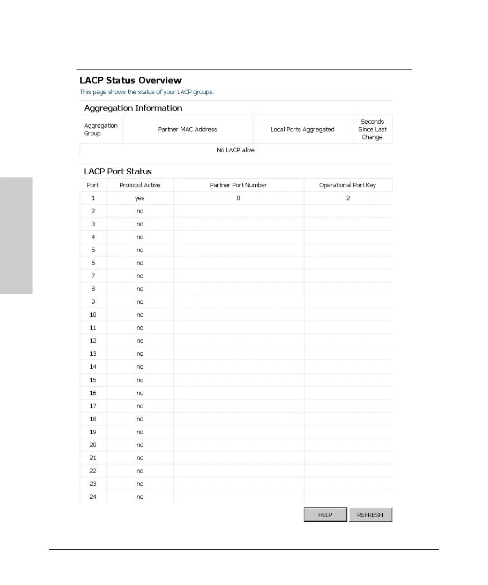Select port 12 in the port list
The height and width of the screenshot is (585, 488).
pyautogui.click(x=93, y=341)
